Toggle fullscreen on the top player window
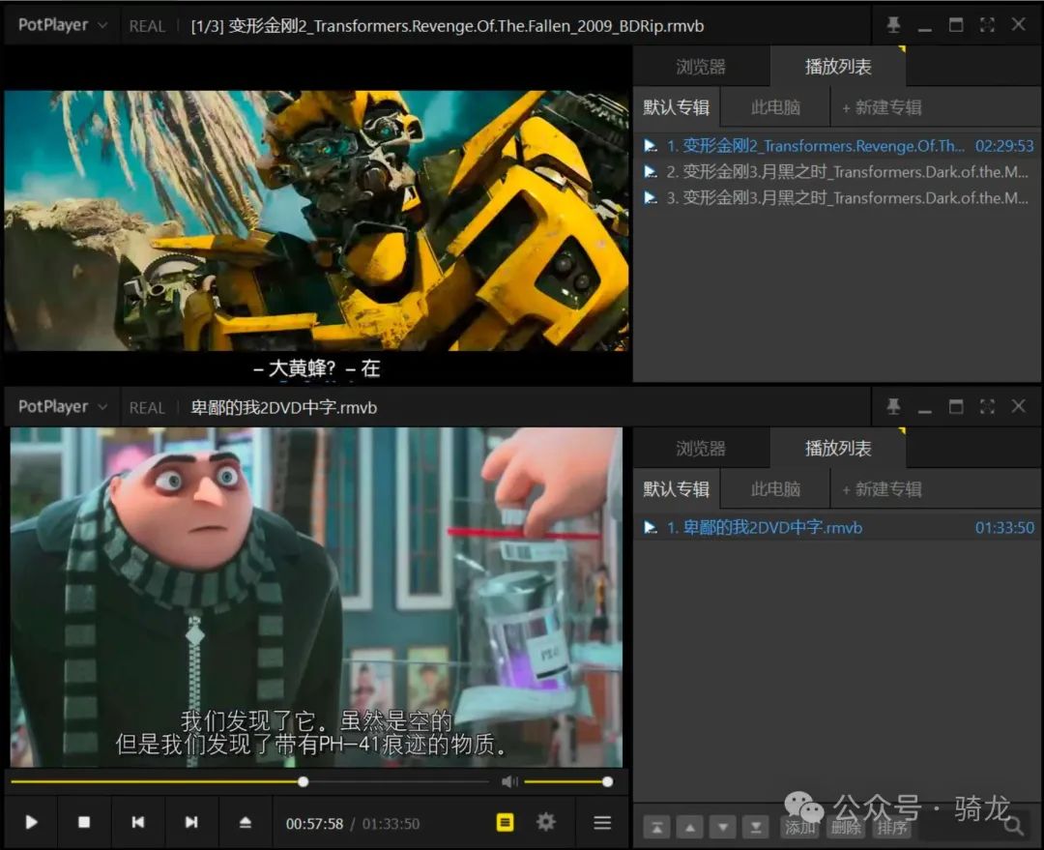 pos(984,23)
